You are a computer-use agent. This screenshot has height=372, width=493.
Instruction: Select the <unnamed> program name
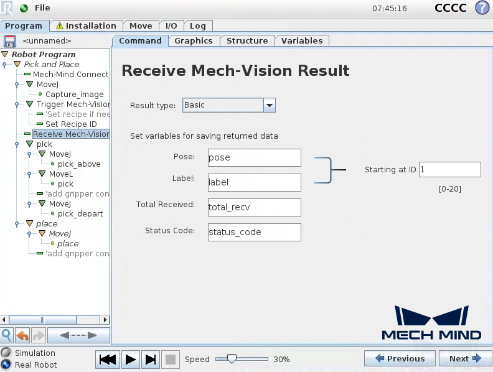[x=47, y=41]
